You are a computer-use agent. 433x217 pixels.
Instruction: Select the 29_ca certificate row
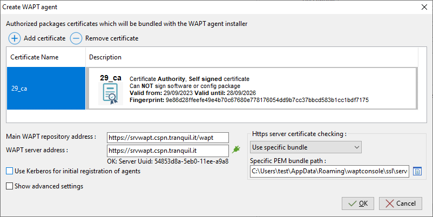click(45, 88)
